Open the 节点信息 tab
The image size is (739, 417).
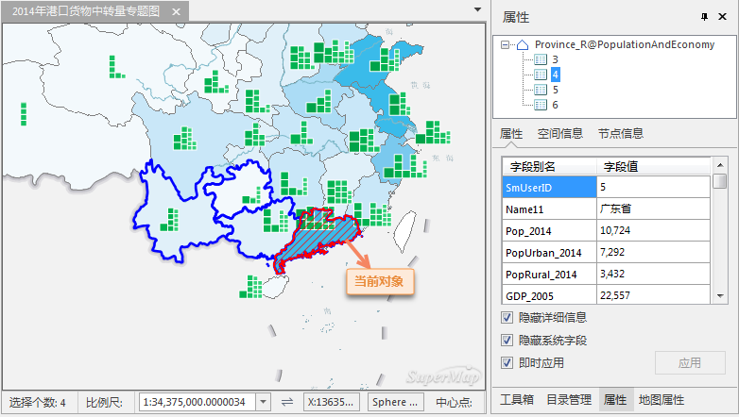621,134
